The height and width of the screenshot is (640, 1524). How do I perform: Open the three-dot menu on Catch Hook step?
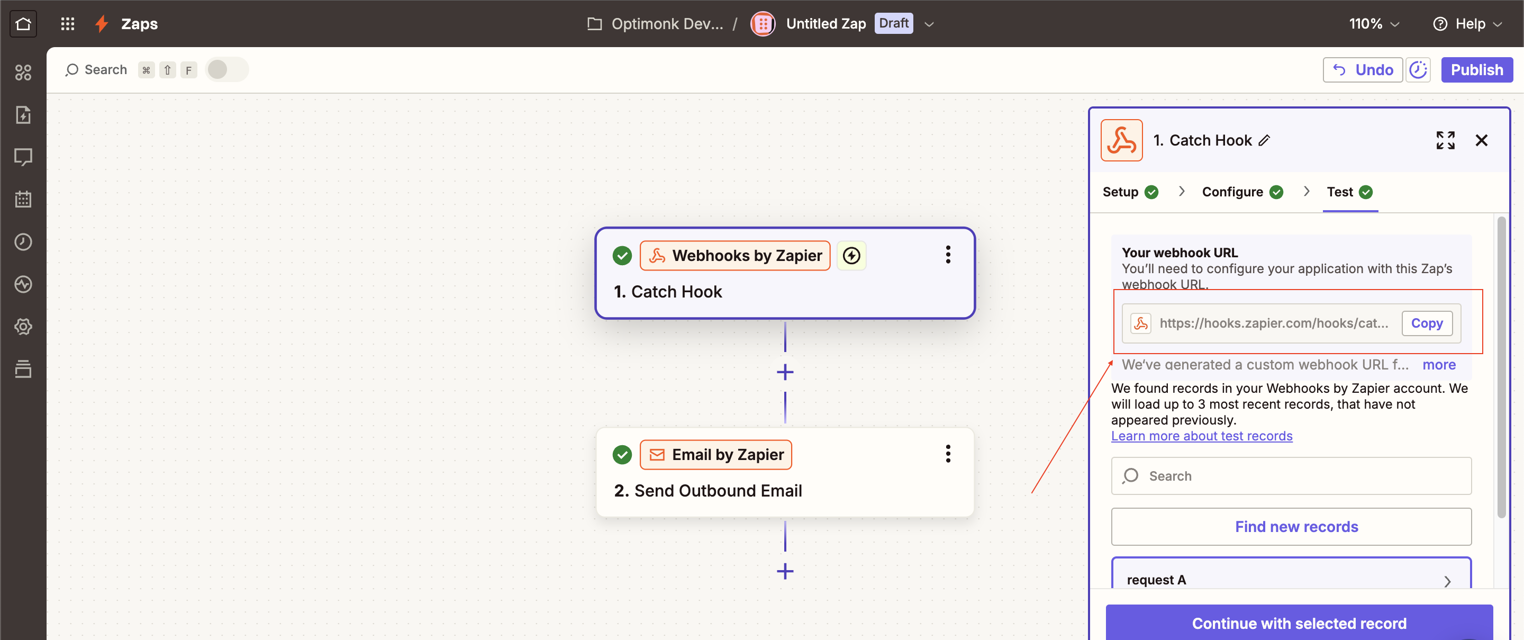click(948, 255)
